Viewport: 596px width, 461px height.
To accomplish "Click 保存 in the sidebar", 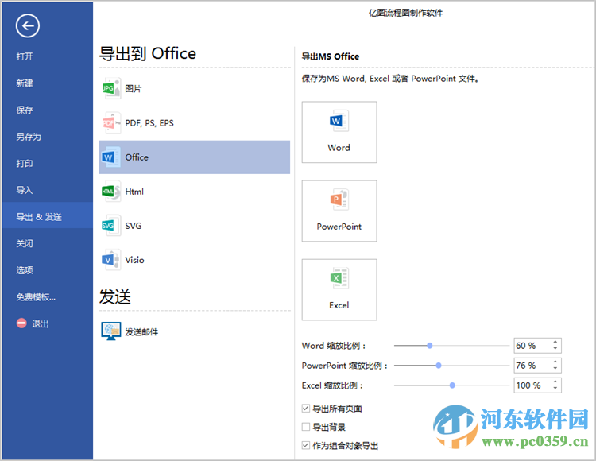I will click(x=25, y=110).
